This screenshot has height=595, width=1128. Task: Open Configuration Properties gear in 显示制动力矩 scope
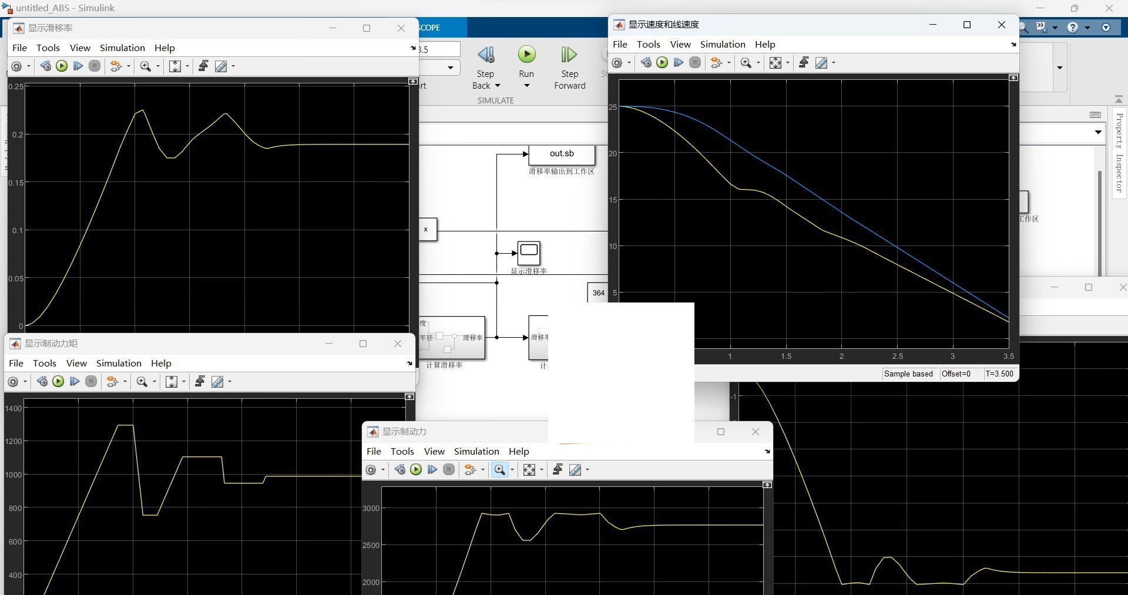(13, 382)
